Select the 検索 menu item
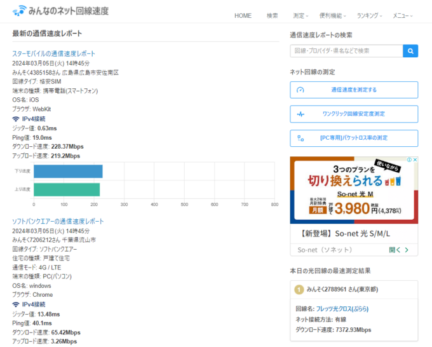The width and height of the screenshot is (432, 347). click(273, 15)
